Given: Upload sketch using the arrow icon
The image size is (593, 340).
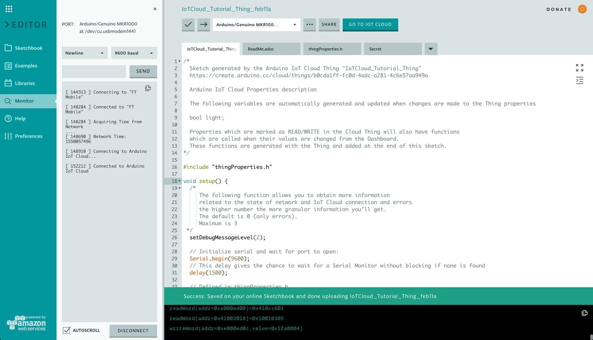Looking at the screenshot, I should tap(204, 25).
